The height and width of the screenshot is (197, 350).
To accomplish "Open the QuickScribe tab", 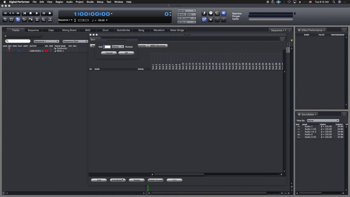I will (x=123, y=30).
